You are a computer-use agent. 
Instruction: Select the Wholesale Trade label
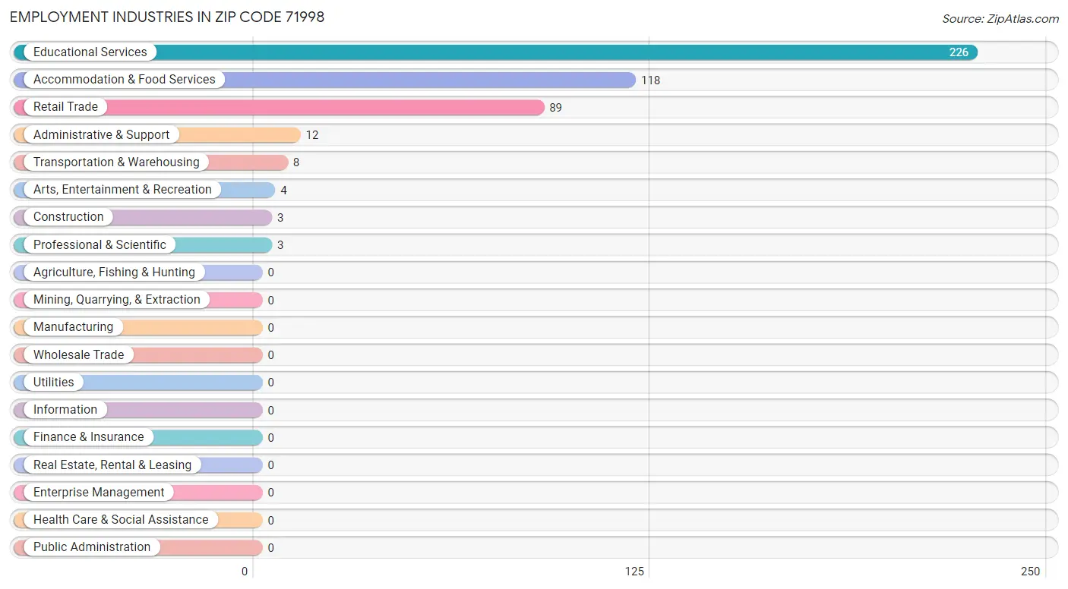pyautogui.click(x=78, y=355)
